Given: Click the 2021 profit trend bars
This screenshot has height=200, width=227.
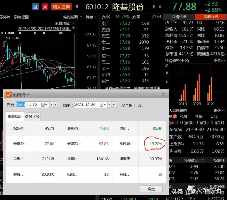Looking at the screenshot, I should [x=210, y=89].
